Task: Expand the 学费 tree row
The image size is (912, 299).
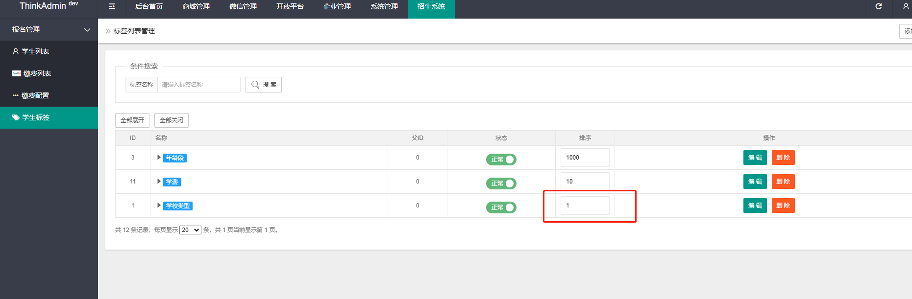Action: (x=159, y=181)
